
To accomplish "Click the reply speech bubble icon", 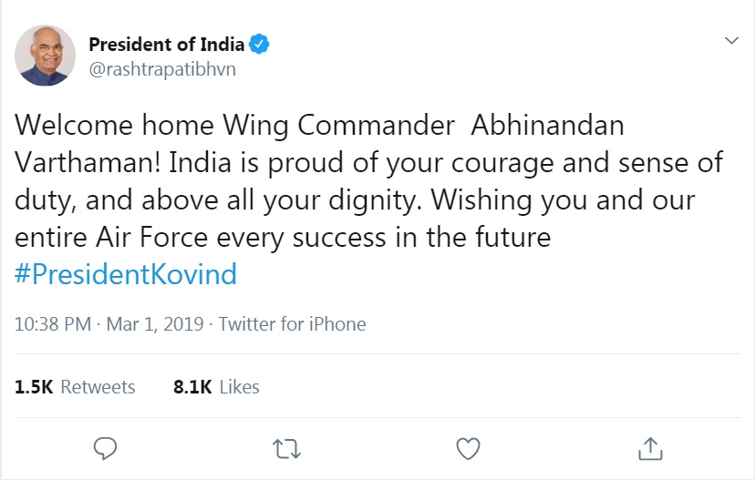I will coord(105,449).
